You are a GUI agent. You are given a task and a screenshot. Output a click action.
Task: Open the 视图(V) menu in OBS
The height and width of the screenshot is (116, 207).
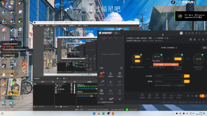tap(48, 26)
